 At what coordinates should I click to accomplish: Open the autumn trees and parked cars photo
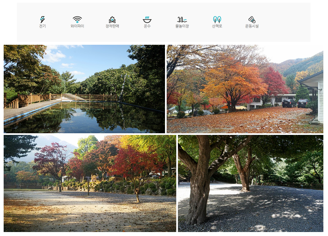point(245,89)
